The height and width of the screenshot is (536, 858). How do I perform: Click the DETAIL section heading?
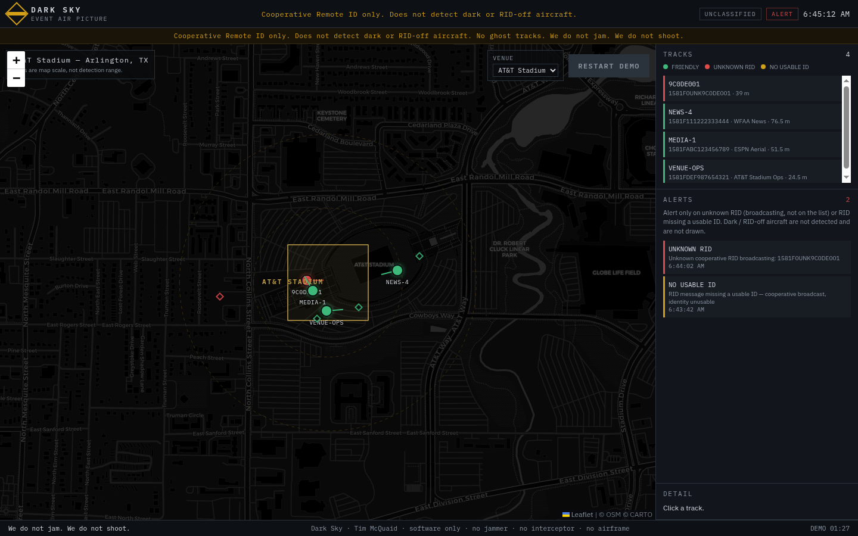(678, 494)
